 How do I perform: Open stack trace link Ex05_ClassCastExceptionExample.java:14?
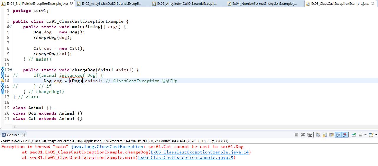click(200, 152)
